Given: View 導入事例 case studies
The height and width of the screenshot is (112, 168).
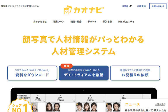Looking at the screenshot, I should [x=107, y=22].
